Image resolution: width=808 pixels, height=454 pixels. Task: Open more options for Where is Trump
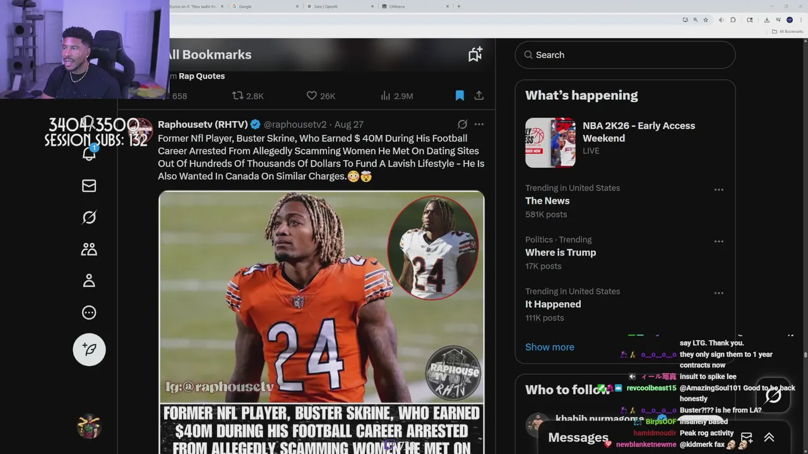coord(718,242)
